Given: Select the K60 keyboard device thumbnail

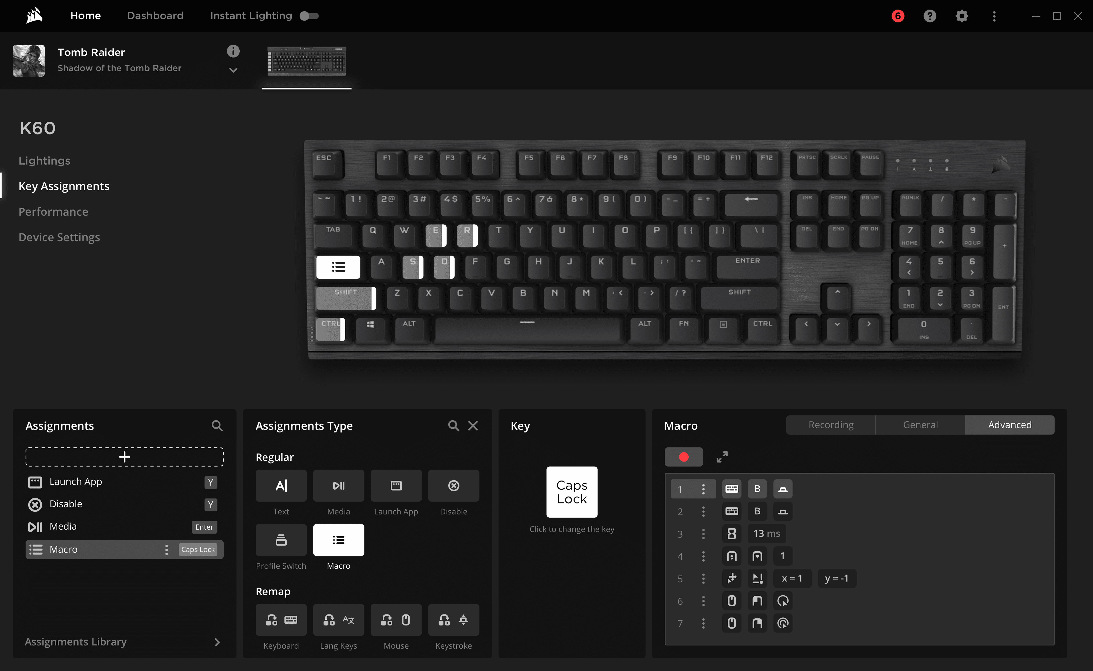Looking at the screenshot, I should [306, 61].
